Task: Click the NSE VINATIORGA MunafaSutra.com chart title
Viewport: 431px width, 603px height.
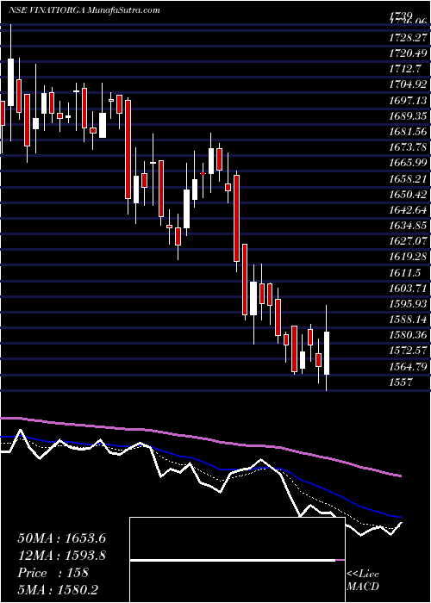Action: pos(84,9)
